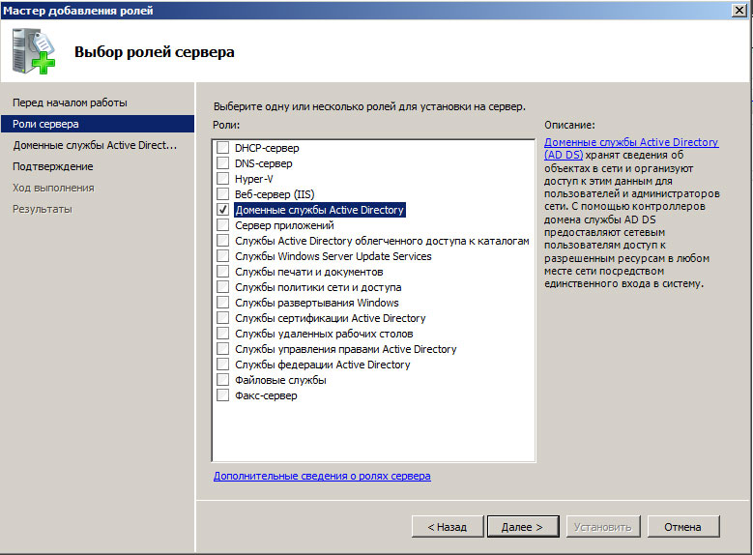Screen dimensions: 753x555
Task: Check Службы удаленных рабочих столов
Action: coord(222,333)
